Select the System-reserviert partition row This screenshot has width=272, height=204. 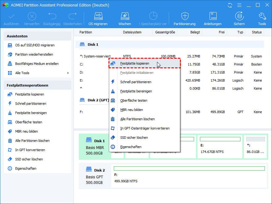(x=170, y=56)
